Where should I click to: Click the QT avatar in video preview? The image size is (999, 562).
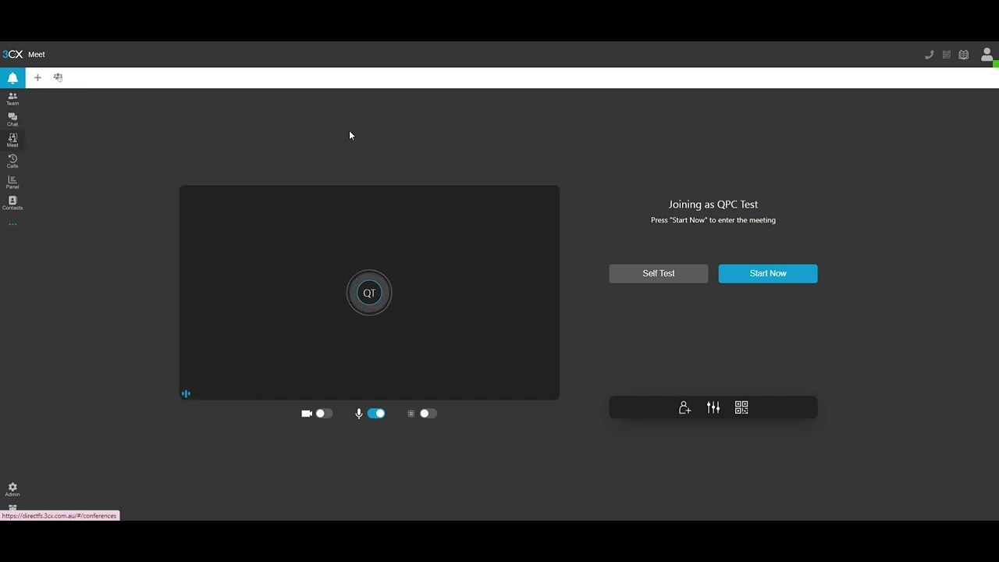click(x=369, y=293)
